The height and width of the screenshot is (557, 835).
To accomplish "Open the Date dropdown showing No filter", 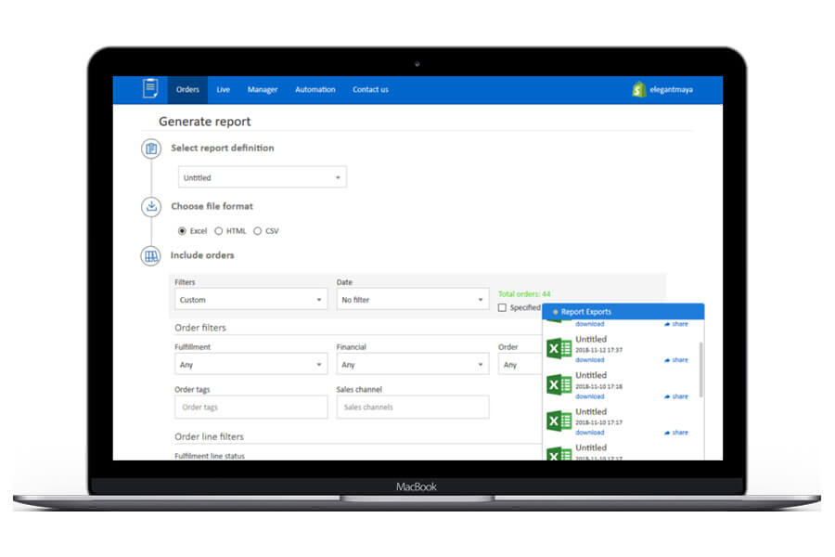I will (413, 300).
